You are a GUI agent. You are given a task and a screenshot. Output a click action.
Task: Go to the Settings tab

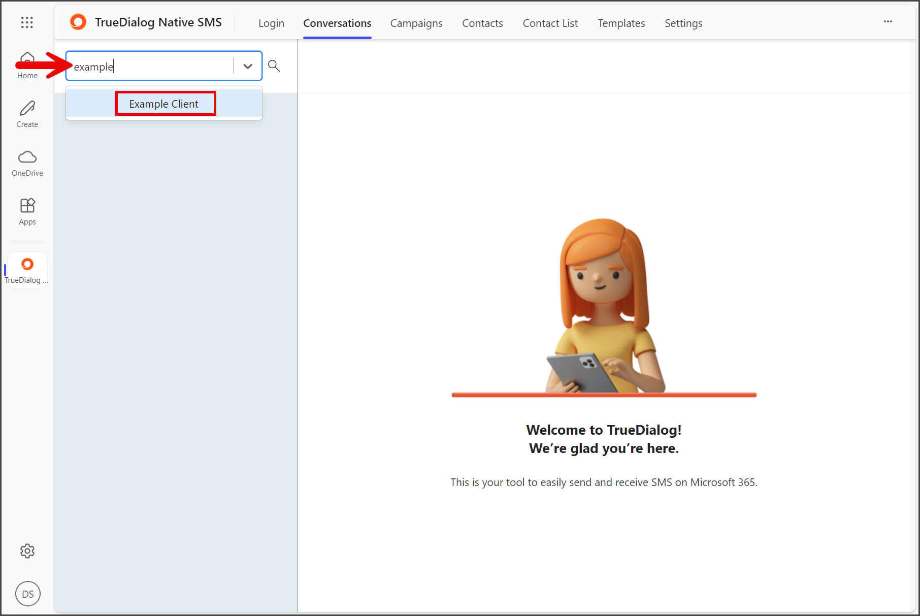[683, 23]
